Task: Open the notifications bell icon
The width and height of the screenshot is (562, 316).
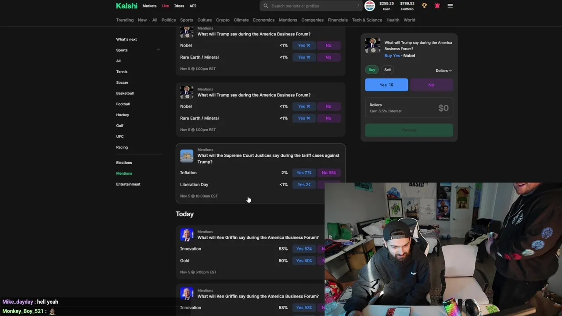Action: (437, 6)
